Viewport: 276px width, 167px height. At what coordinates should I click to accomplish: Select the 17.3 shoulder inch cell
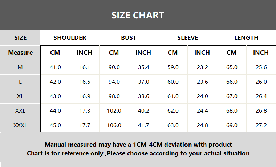click(84, 111)
